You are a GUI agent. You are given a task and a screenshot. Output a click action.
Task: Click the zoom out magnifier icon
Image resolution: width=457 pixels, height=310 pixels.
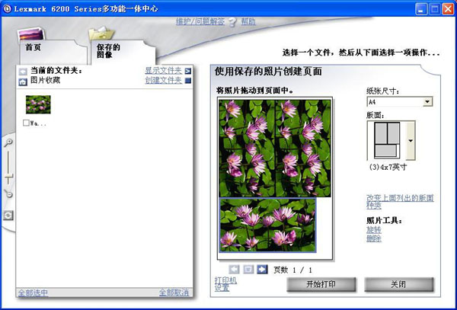pyautogui.click(x=8, y=195)
